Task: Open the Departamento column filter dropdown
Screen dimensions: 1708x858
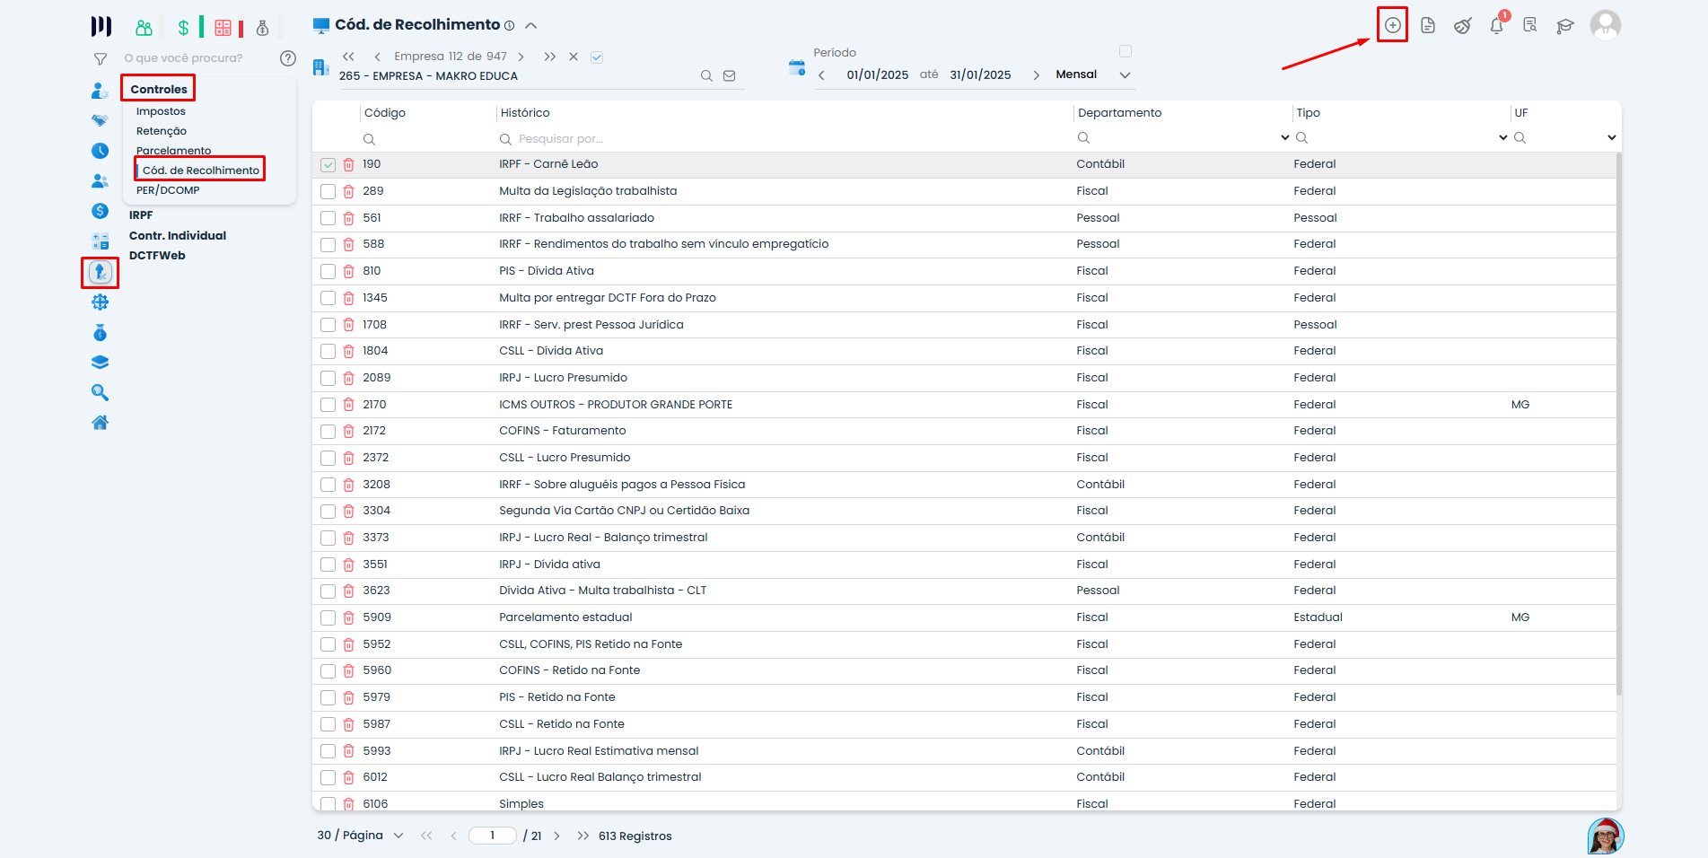Action: coord(1284,138)
